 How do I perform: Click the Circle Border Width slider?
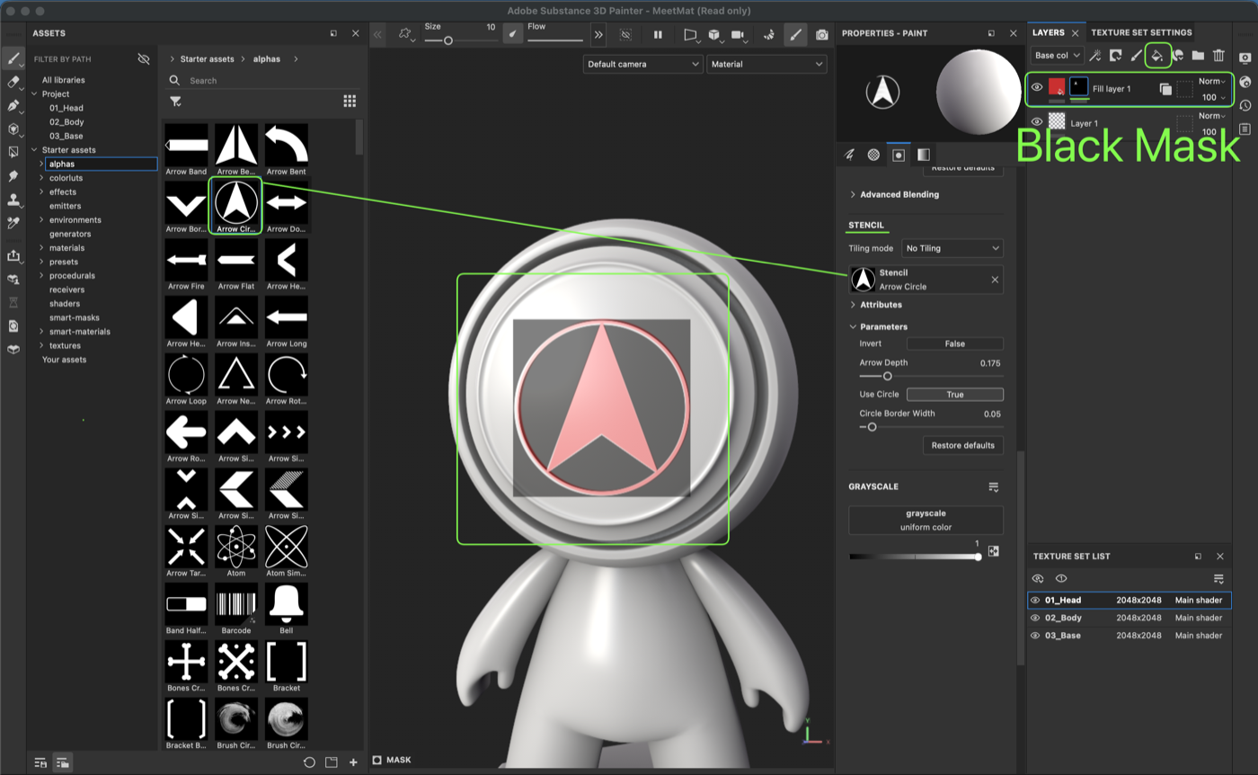tap(930, 427)
